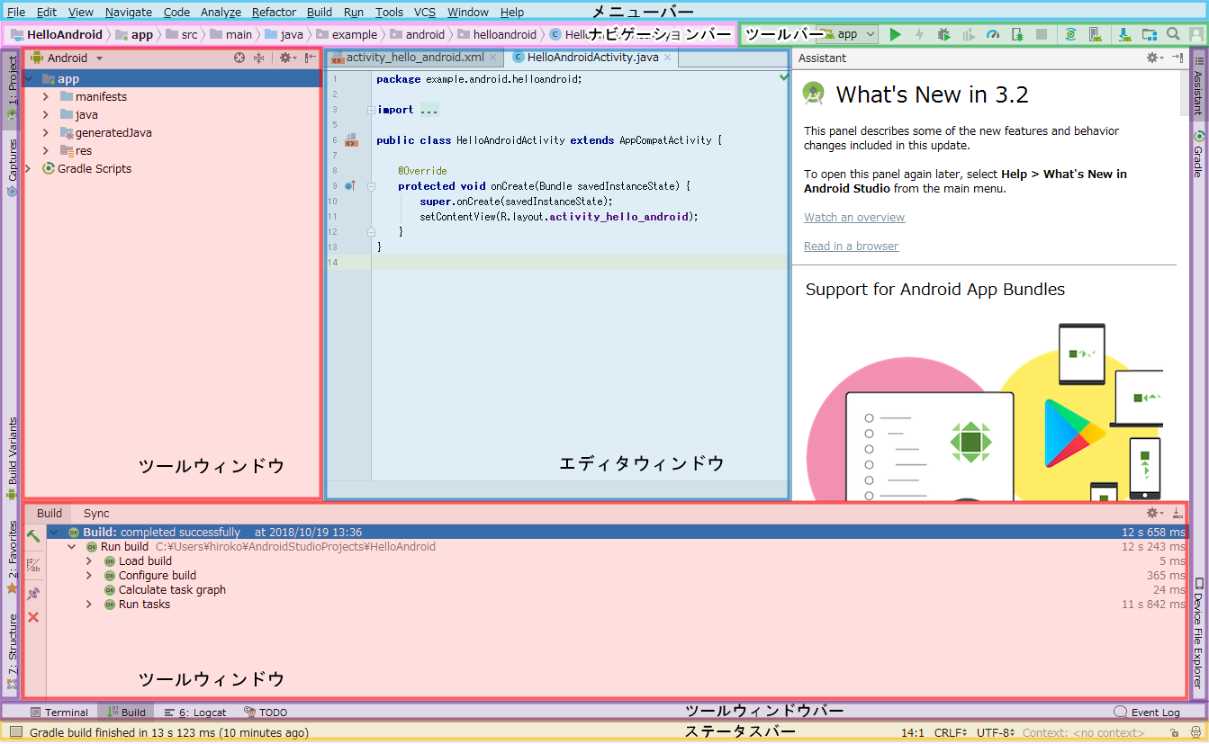The height and width of the screenshot is (744, 1209).
Task: Open the app run configuration dropdown
Action: (846, 34)
